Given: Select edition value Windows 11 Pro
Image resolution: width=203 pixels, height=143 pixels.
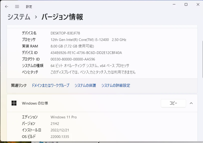Looking at the screenshot, I should [x=64, y=117].
